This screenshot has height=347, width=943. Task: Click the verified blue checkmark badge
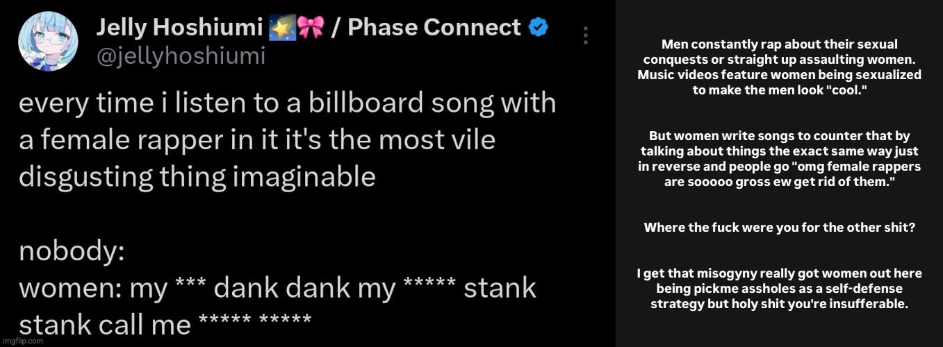pyautogui.click(x=539, y=28)
